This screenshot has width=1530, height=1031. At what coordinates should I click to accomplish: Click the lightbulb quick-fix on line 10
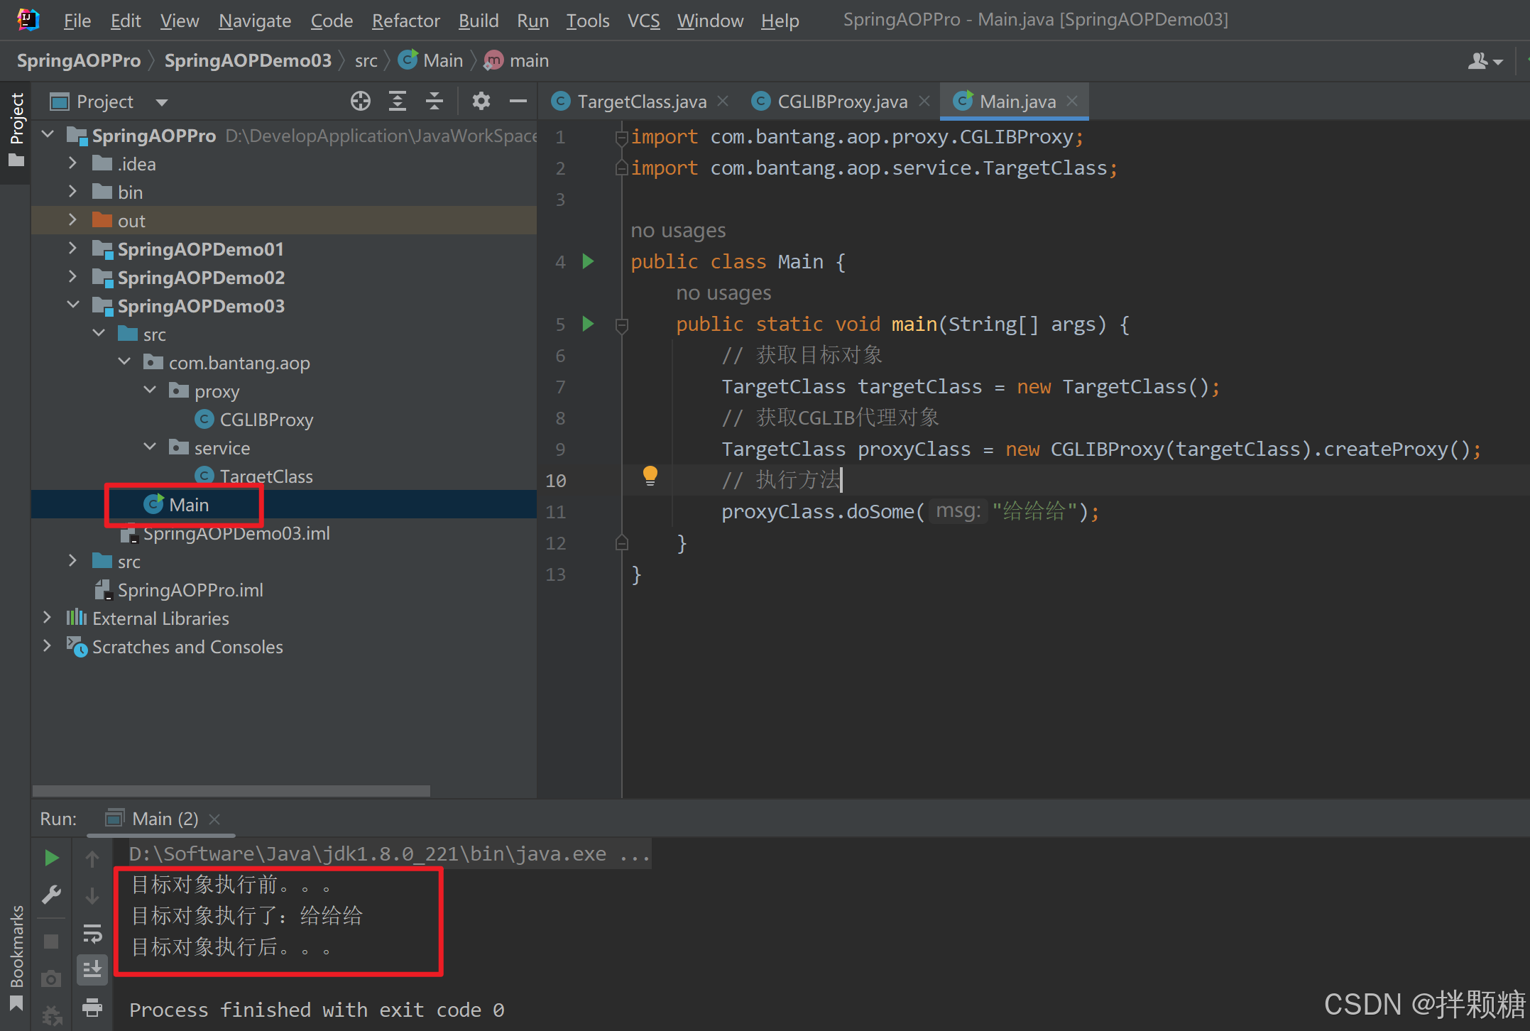650,475
